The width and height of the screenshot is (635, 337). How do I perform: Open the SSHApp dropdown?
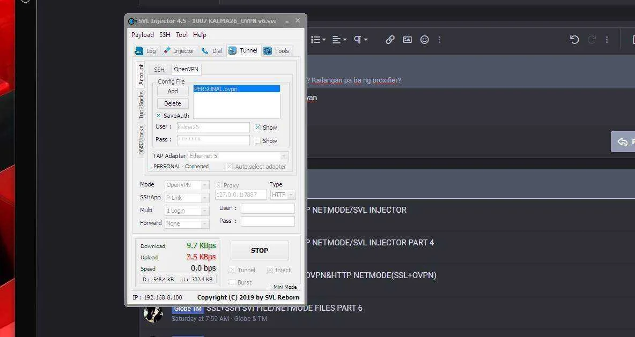[x=187, y=198]
